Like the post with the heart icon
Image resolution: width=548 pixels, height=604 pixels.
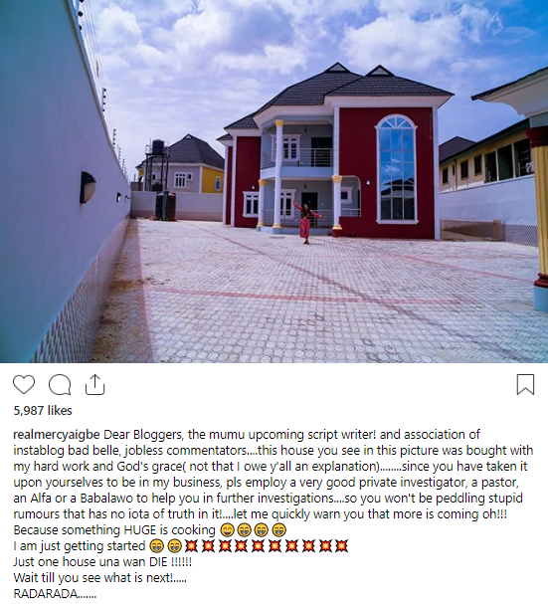pos(24,384)
